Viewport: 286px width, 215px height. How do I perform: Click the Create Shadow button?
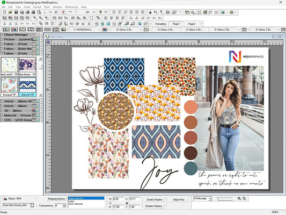(x=155, y=199)
